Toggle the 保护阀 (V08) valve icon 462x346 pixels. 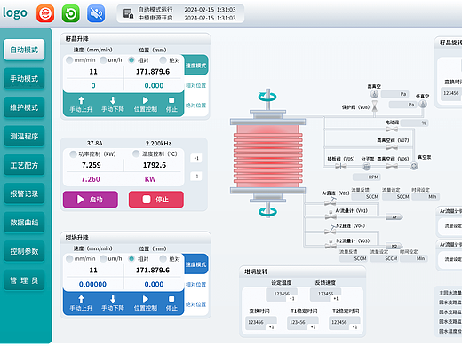tap(375, 106)
